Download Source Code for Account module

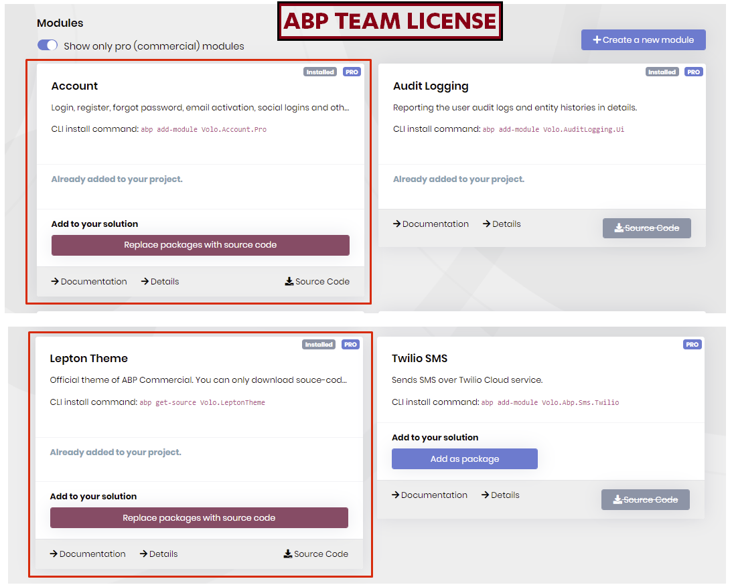317,282
